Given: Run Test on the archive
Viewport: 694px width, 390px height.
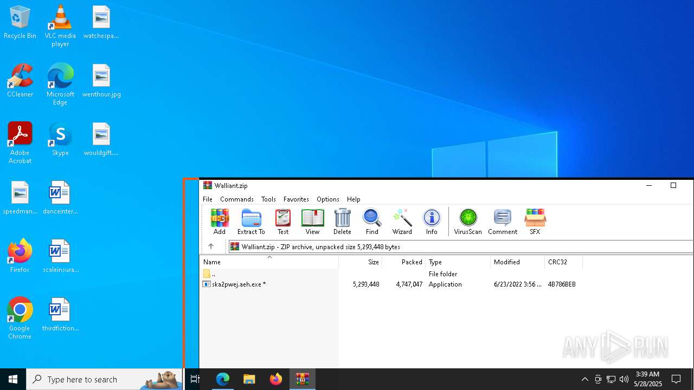Looking at the screenshot, I should (x=283, y=222).
